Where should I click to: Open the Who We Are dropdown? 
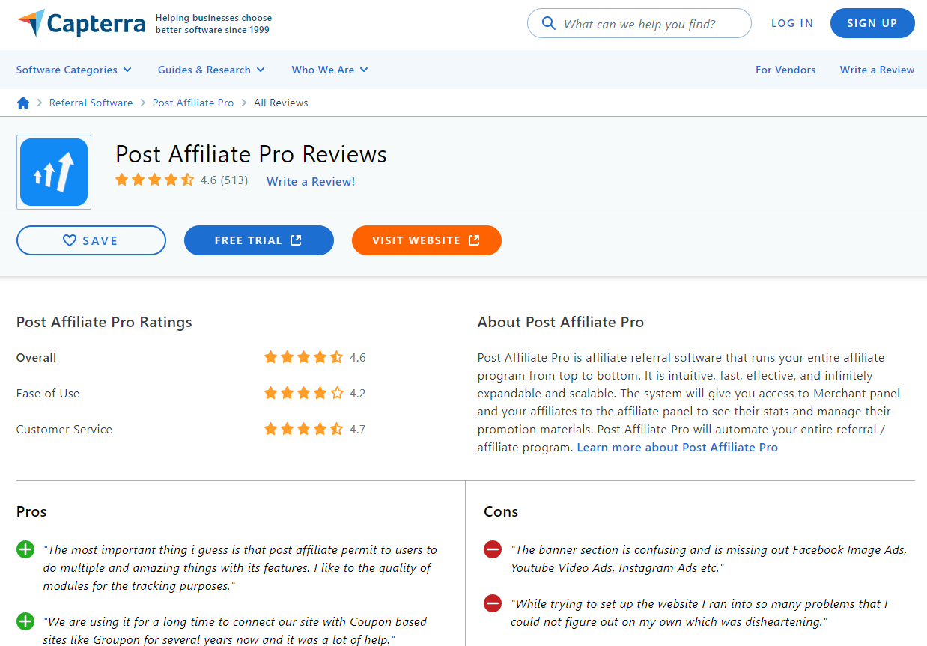point(329,70)
